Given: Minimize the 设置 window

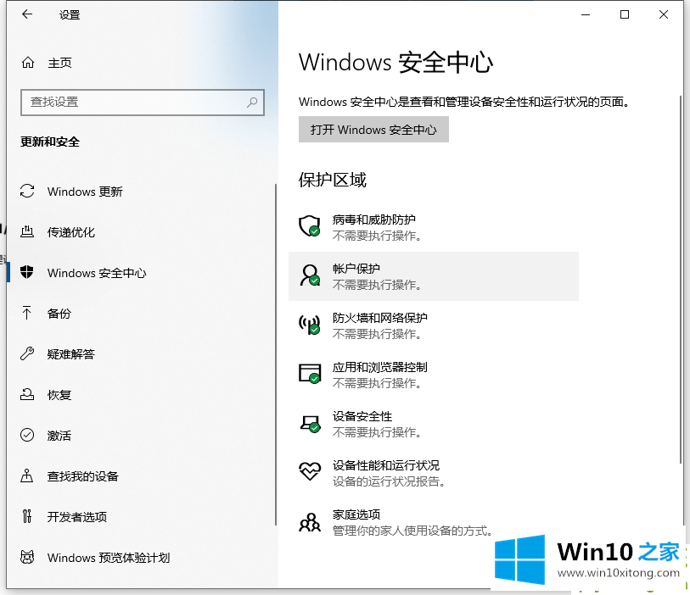Looking at the screenshot, I should (586, 14).
